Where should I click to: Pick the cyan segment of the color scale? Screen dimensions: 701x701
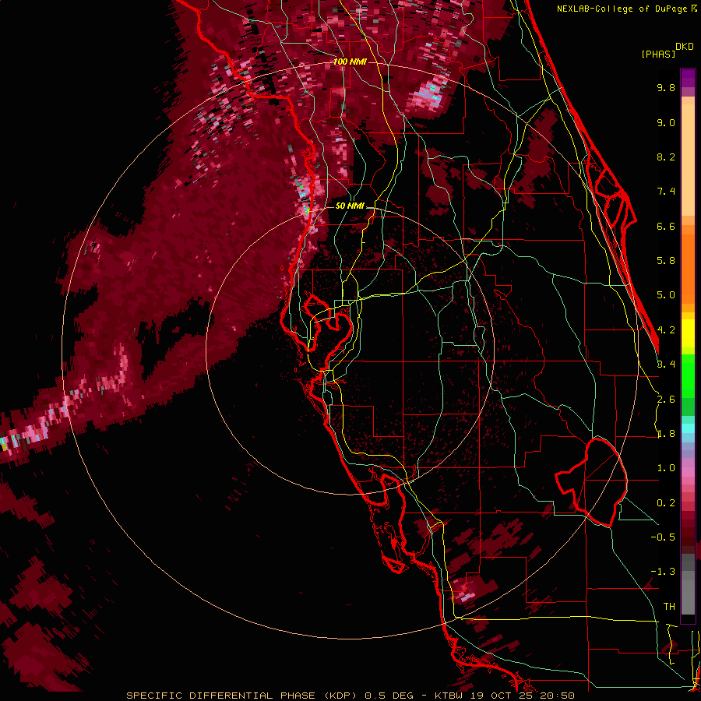click(688, 428)
